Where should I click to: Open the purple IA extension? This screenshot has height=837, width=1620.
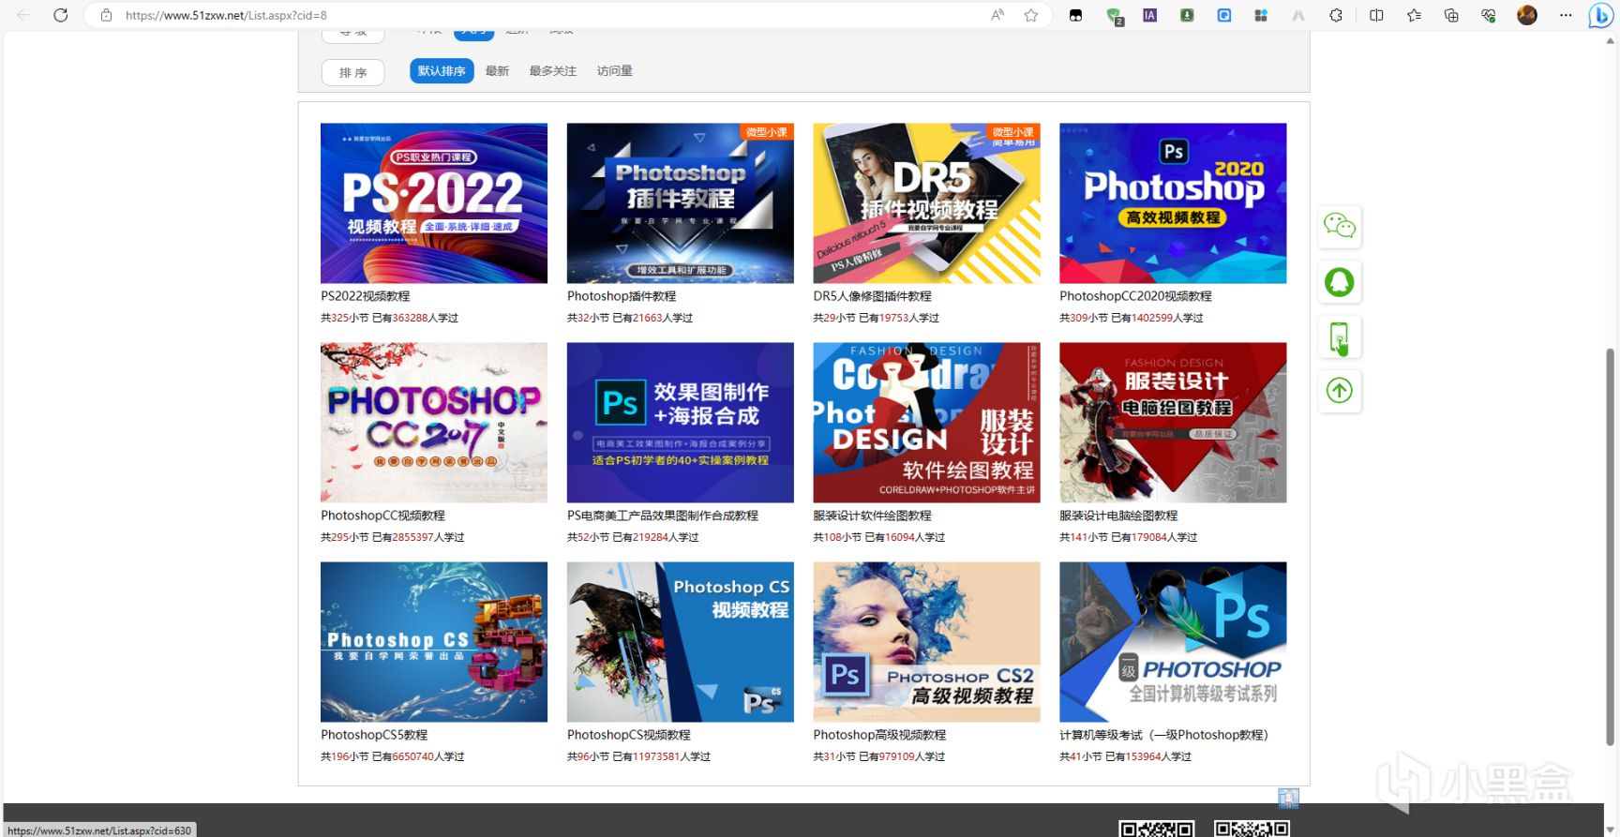(x=1149, y=15)
